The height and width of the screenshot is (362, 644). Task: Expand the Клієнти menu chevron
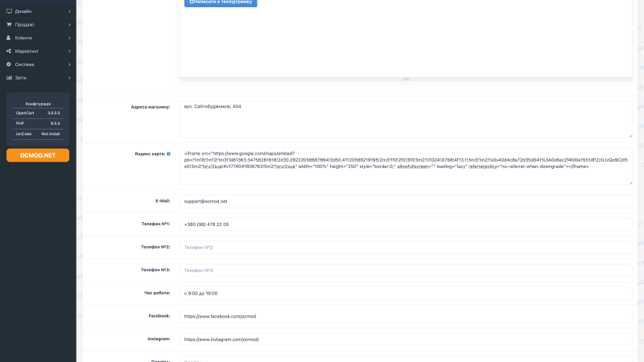[x=69, y=38]
